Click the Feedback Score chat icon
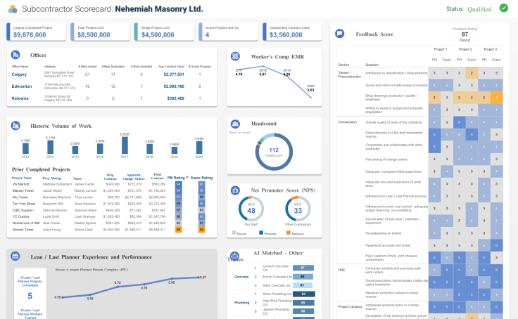 (340, 33)
